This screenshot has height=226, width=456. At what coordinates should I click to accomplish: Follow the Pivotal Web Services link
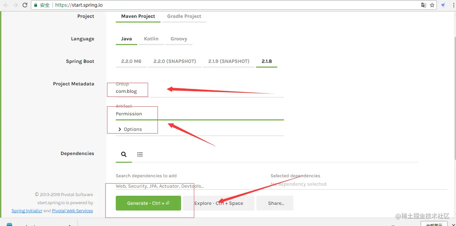72,211
